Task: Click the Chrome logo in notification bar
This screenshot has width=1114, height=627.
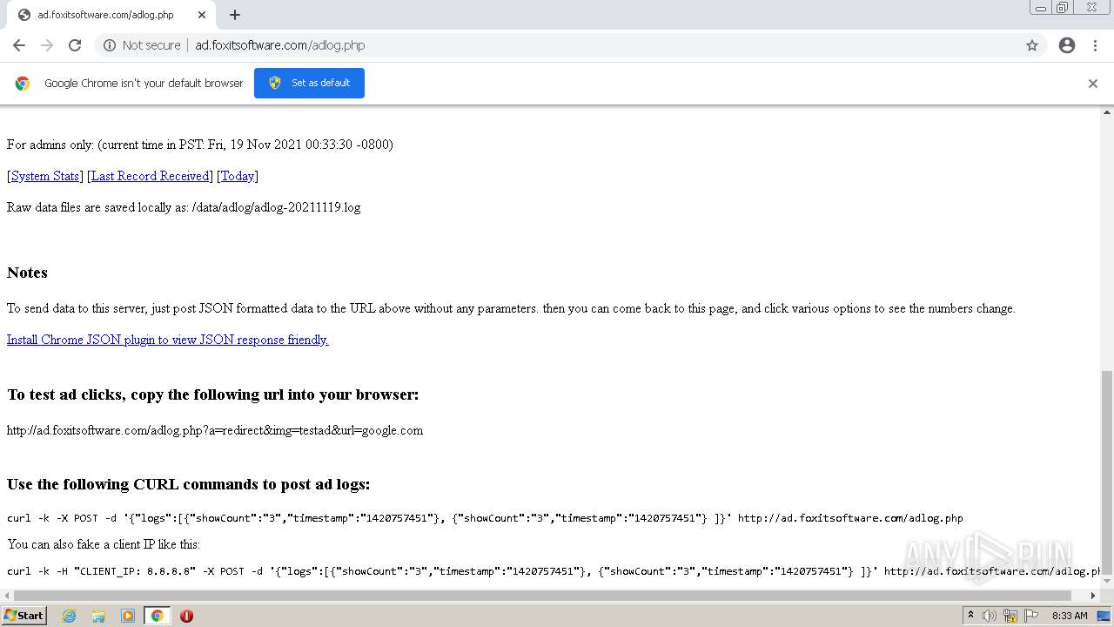Action: point(23,84)
